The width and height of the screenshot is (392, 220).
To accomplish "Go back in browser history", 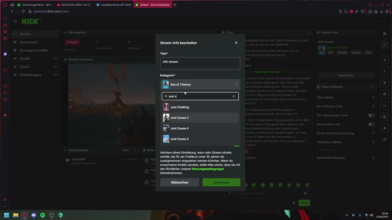I will pyautogui.click(x=12, y=11).
